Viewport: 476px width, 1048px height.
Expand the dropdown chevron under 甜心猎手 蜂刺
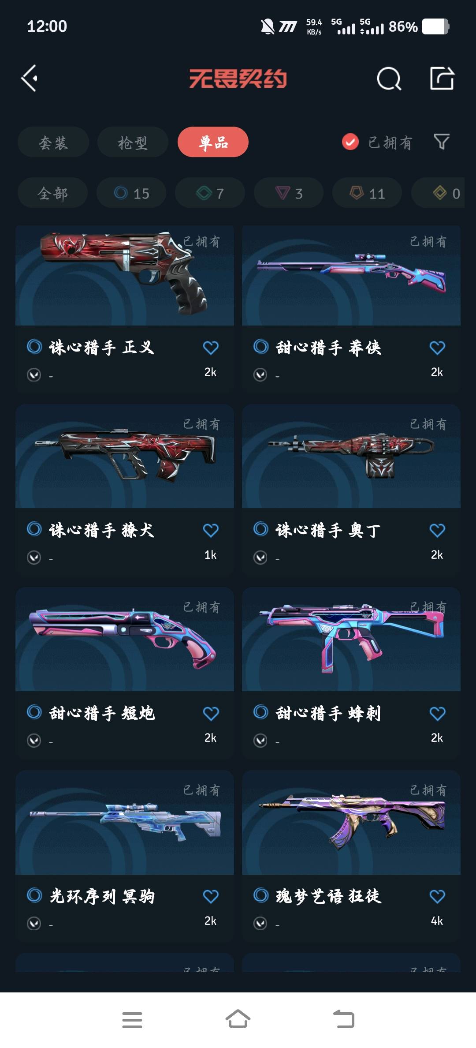pyautogui.click(x=260, y=741)
